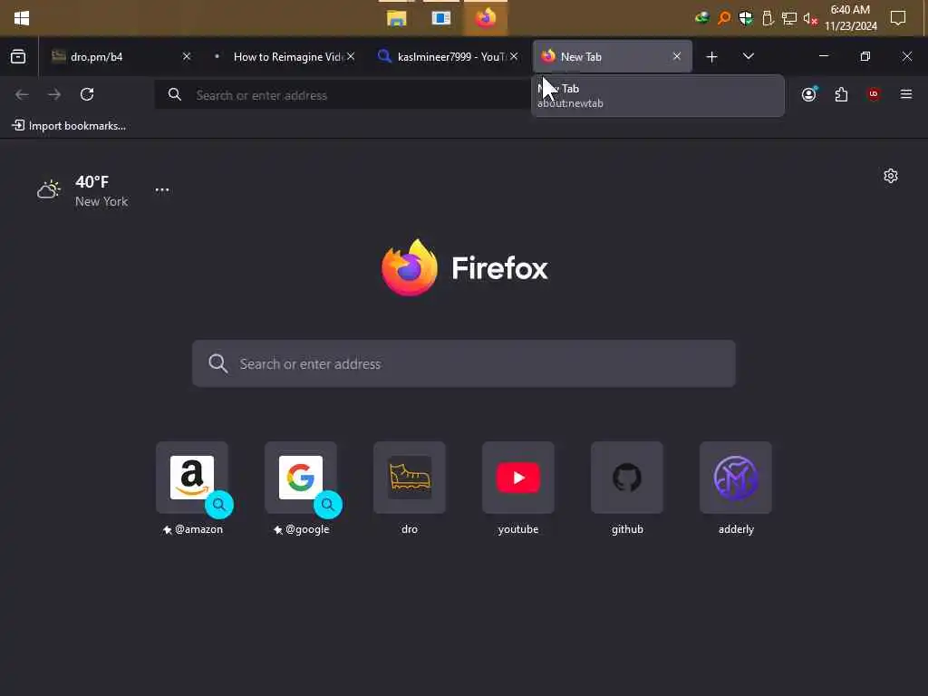
Task: Click the Firefox logo
Action: click(465, 267)
